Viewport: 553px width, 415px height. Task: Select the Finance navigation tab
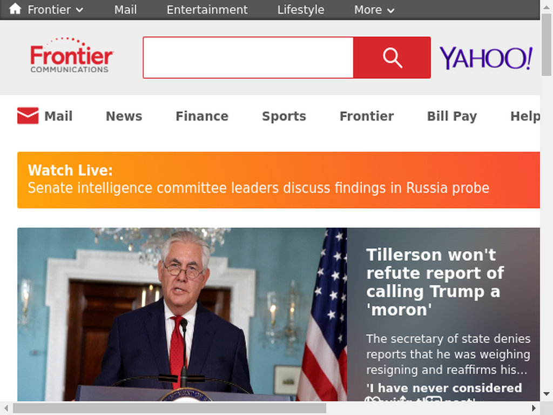(x=202, y=116)
